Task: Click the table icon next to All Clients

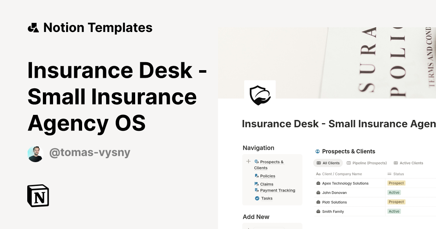Action: pos(319,163)
